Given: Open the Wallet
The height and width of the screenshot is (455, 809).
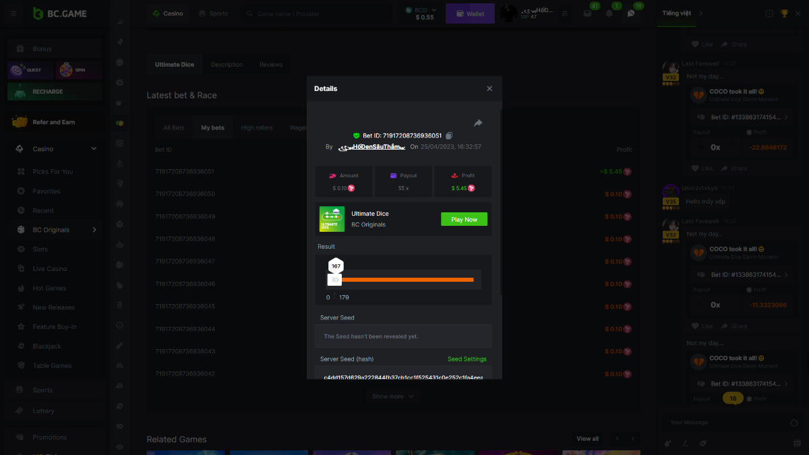Looking at the screenshot, I should [x=470, y=13].
